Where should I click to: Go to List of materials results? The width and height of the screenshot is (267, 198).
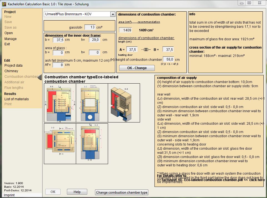coord(16,99)
